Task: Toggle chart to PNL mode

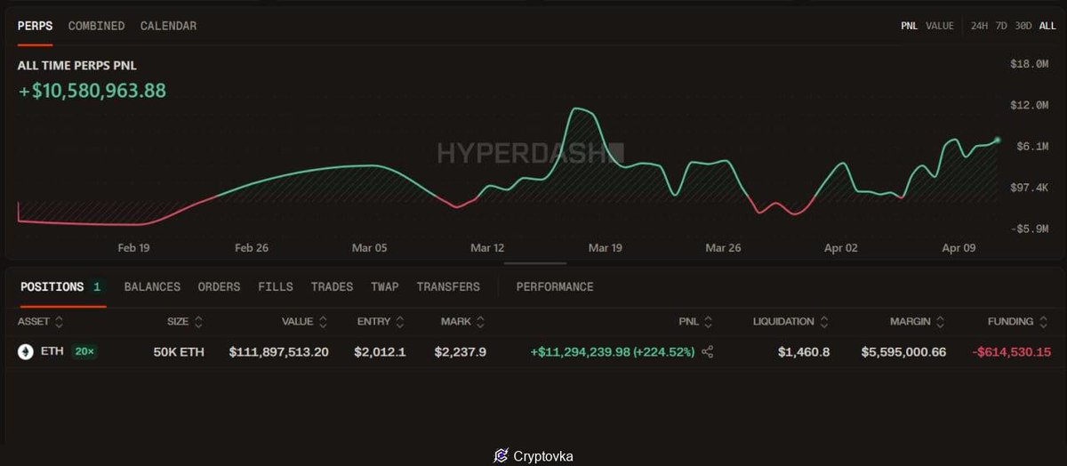Action: click(x=909, y=26)
